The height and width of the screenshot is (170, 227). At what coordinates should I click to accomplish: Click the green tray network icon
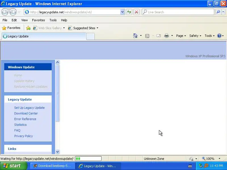(x=201, y=166)
